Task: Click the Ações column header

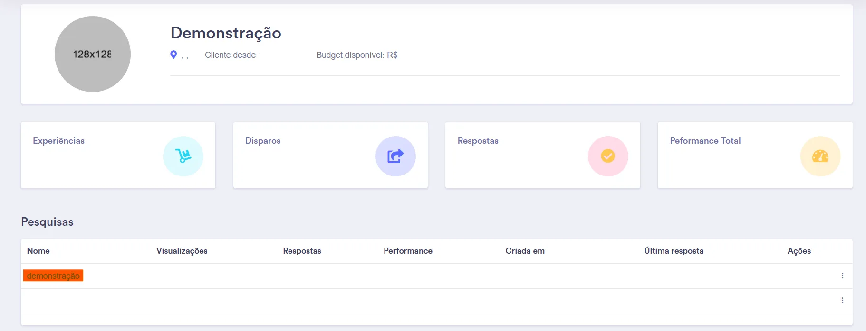Action: [799, 251]
